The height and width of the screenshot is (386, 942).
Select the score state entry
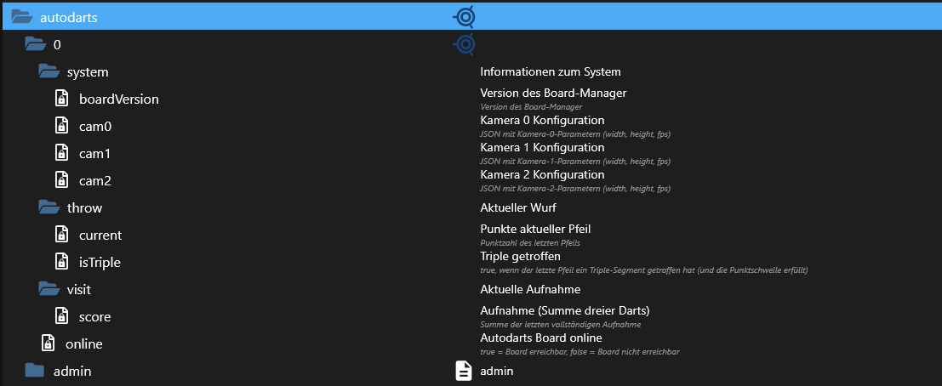point(94,317)
